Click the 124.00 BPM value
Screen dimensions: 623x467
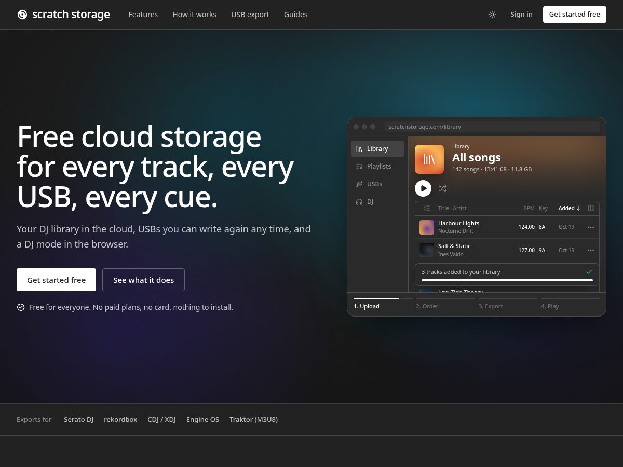coord(526,227)
